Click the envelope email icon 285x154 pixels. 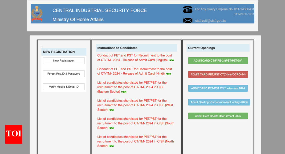(x=188, y=20)
